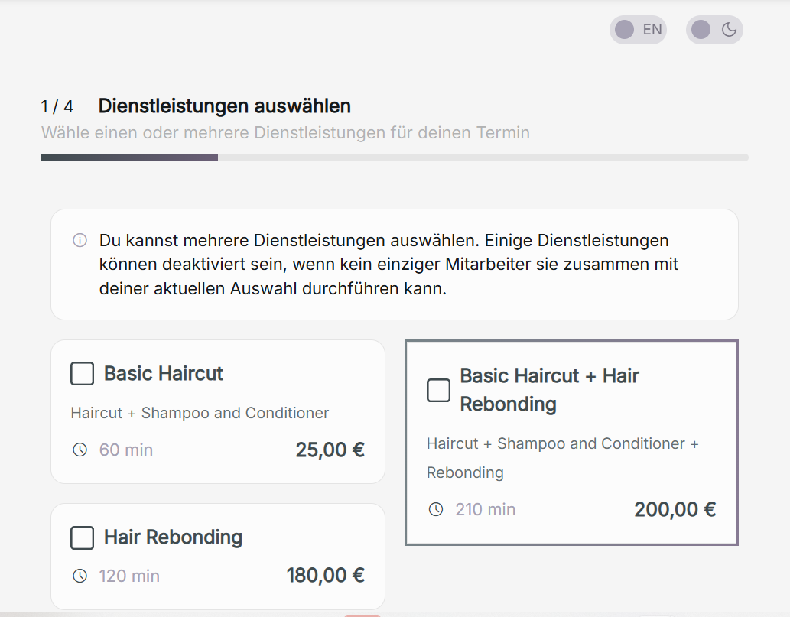
Task: Toggle the EN language switch
Action: [x=638, y=30]
